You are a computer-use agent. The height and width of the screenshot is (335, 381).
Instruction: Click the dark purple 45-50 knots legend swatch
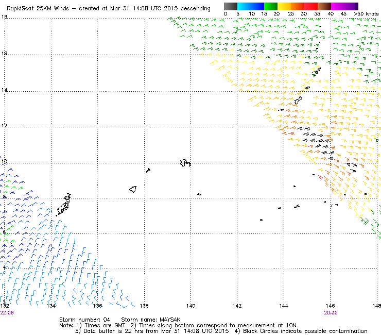point(351,6)
